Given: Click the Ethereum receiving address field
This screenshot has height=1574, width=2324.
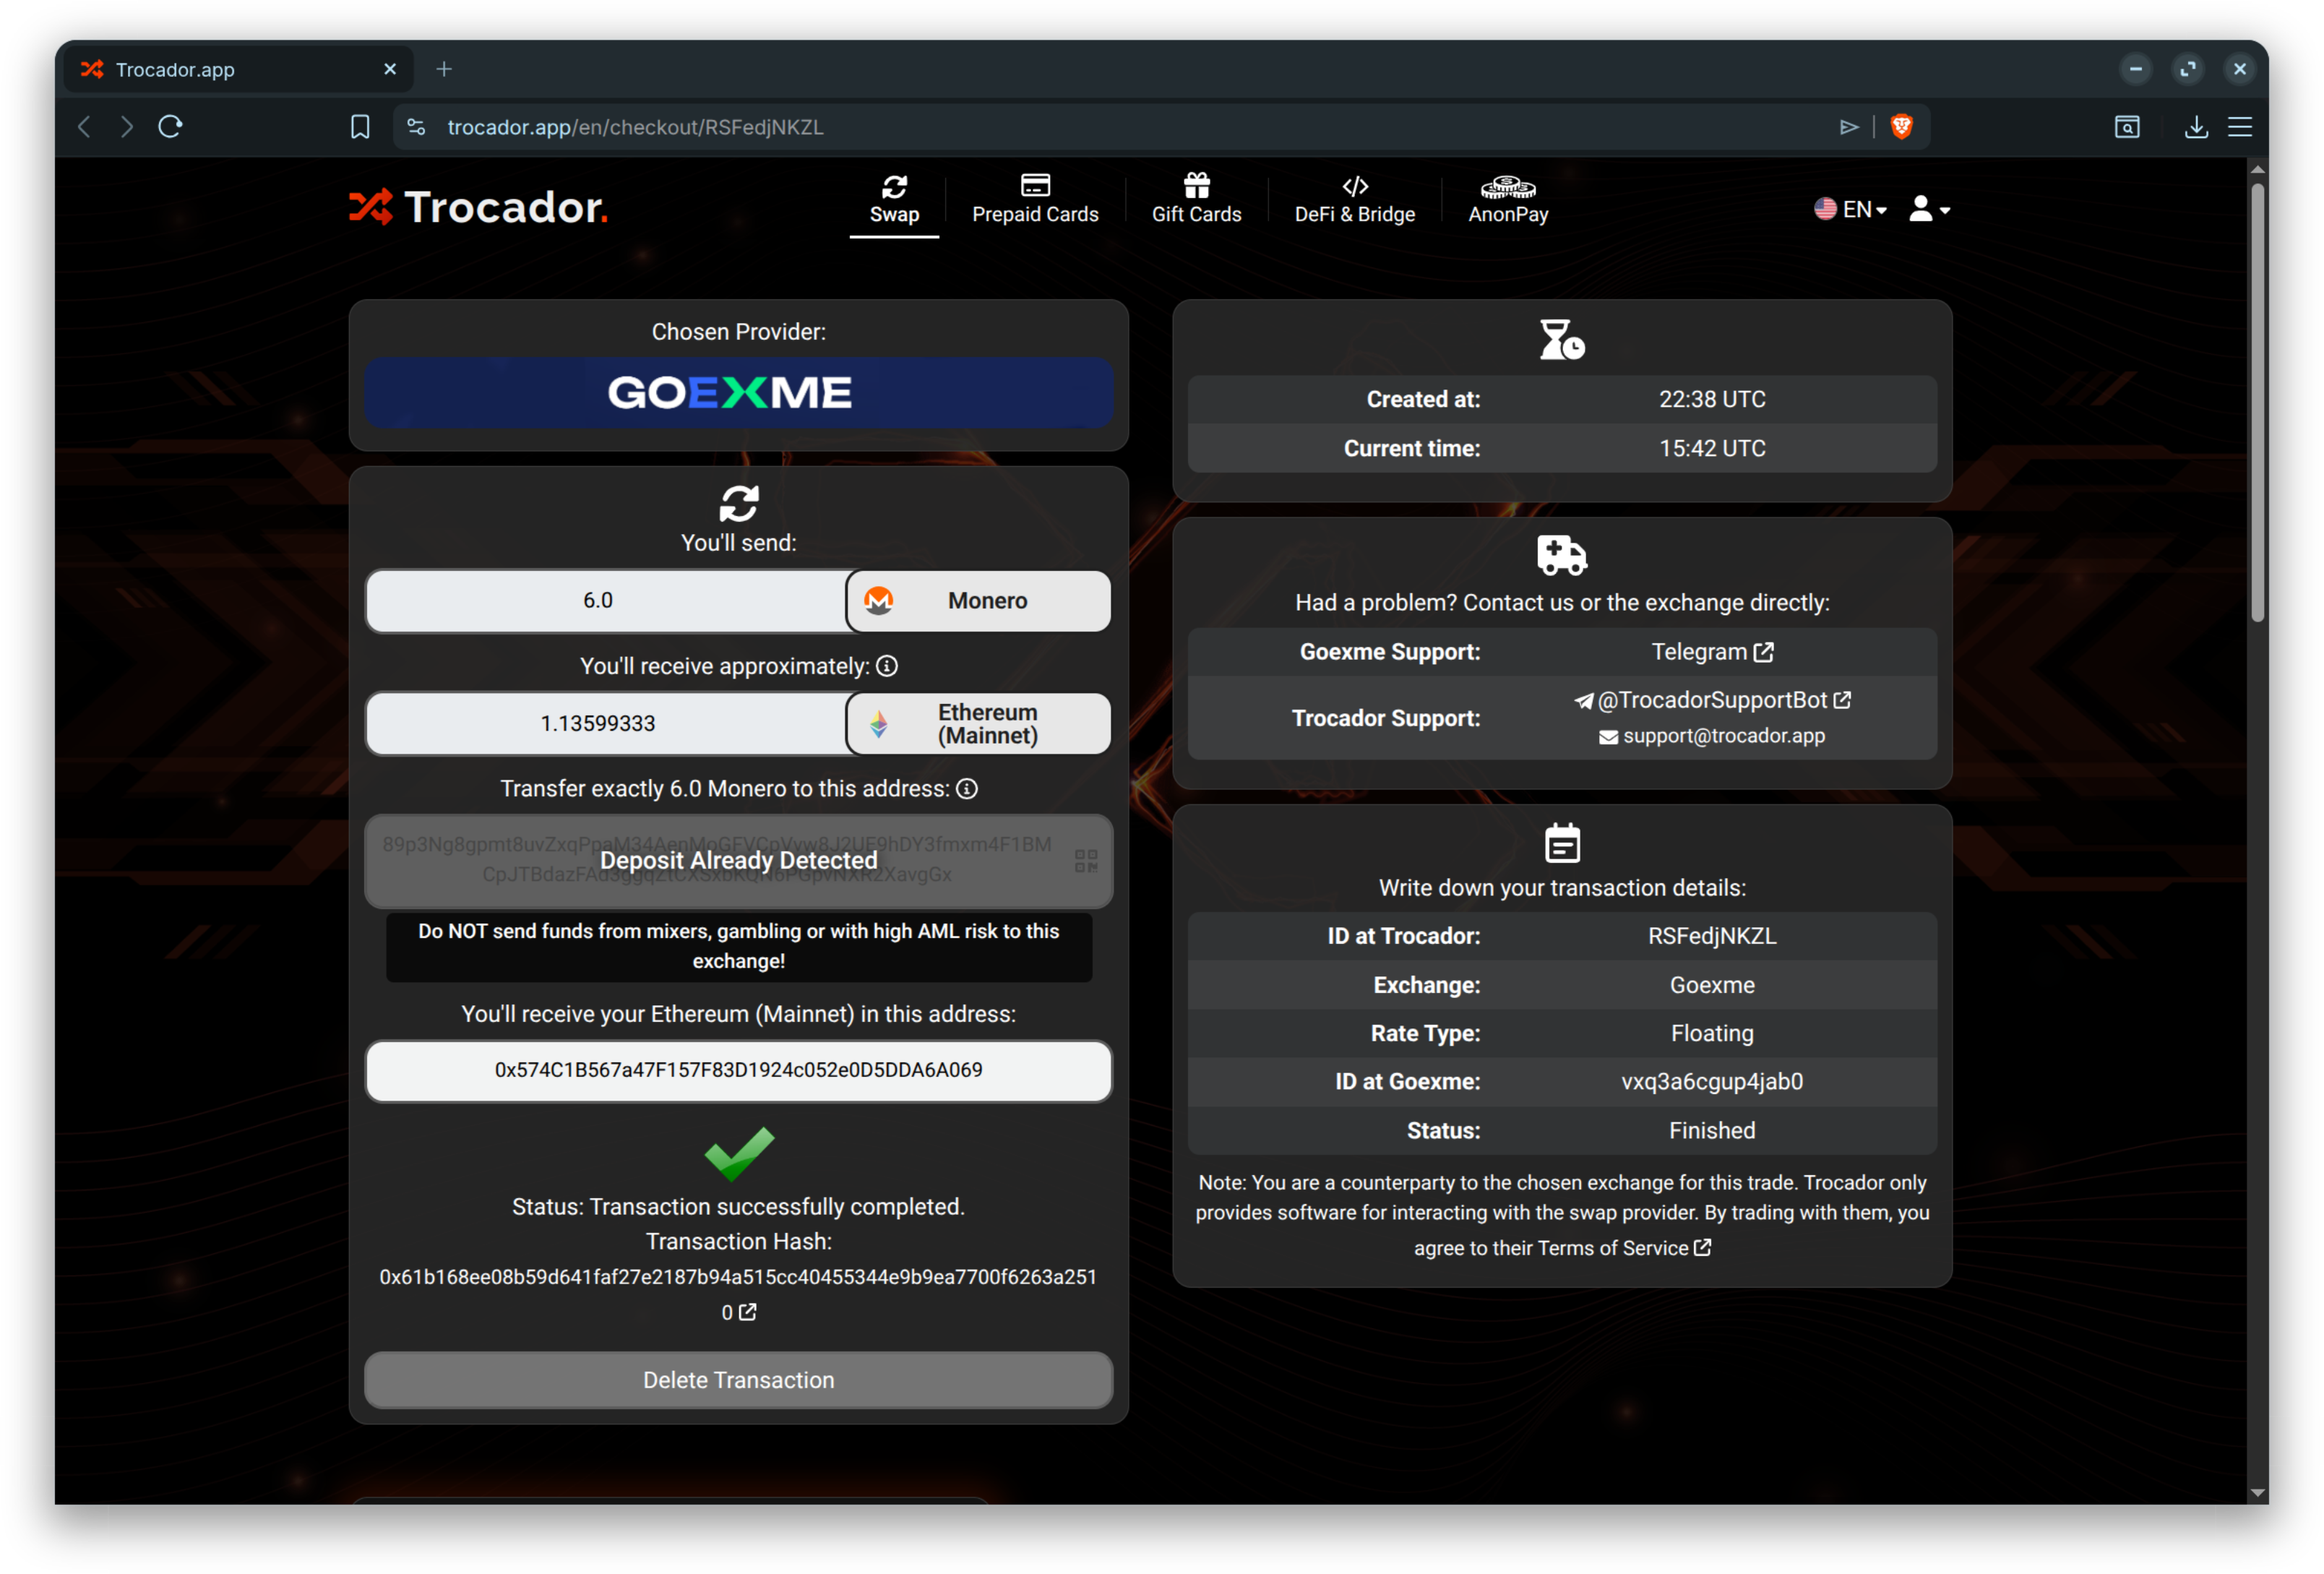Looking at the screenshot, I should point(738,1070).
